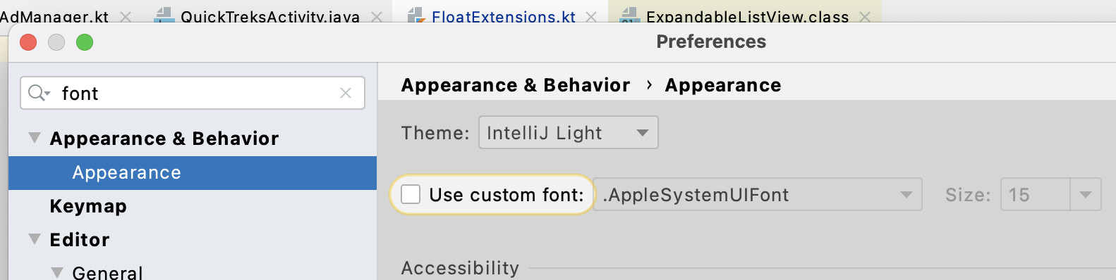Screen dimensions: 1116x280
Task: Switch to the QuickTreksActivity.java tab
Action: (270, 16)
